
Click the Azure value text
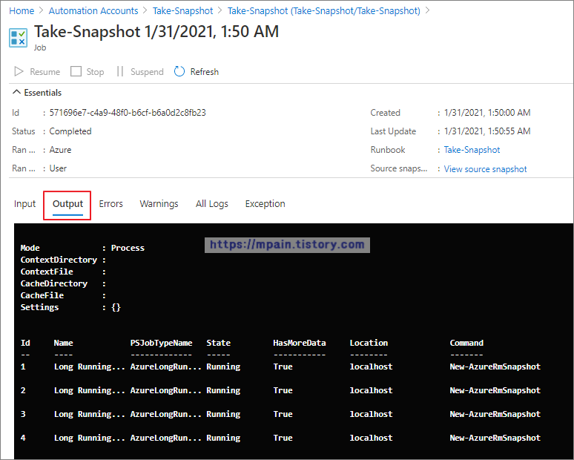tap(60, 150)
